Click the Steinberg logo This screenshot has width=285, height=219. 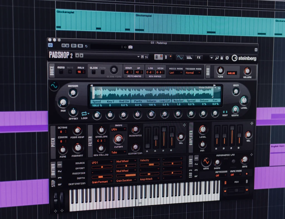[244, 58]
